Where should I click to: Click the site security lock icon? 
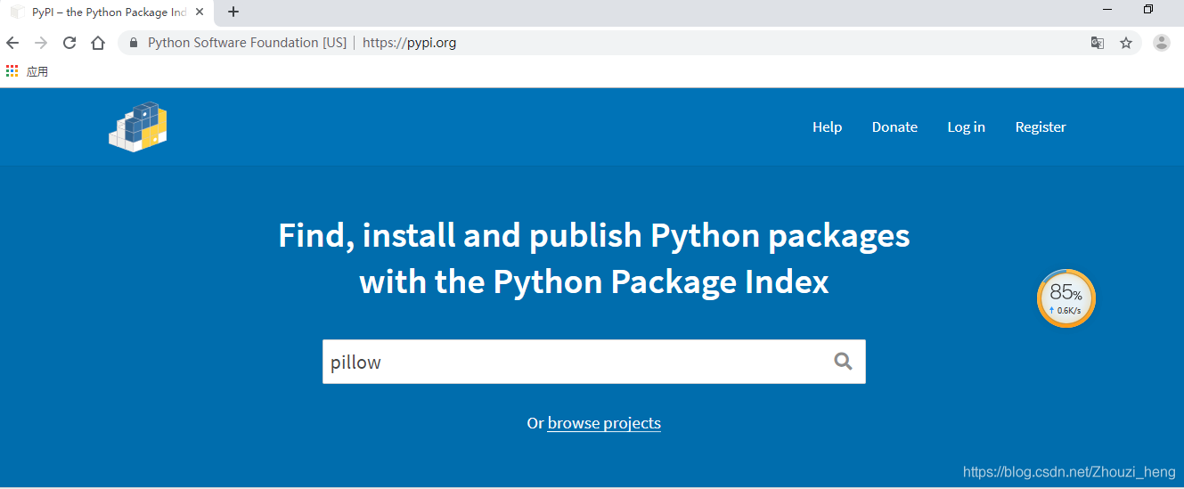coord(135,43)
